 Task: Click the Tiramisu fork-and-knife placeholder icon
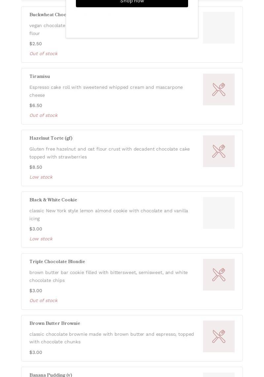click(219, 89)
